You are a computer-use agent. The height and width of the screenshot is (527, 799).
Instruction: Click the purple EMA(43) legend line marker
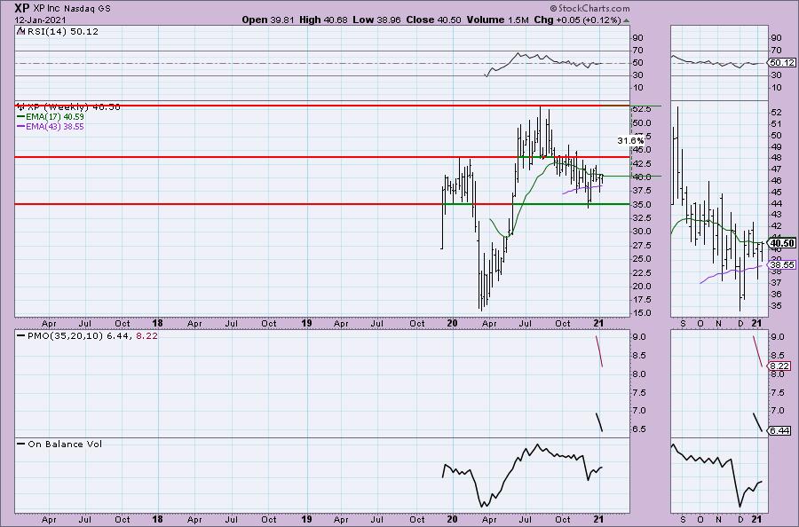21,126
